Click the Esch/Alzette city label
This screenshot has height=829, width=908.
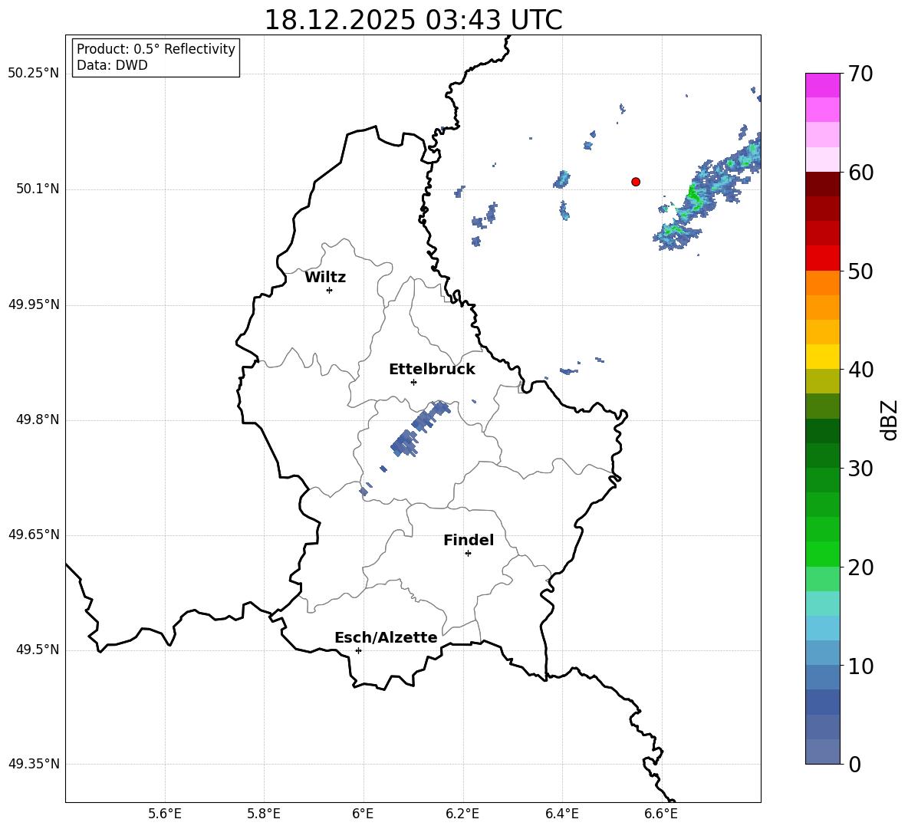coord(387,637)
